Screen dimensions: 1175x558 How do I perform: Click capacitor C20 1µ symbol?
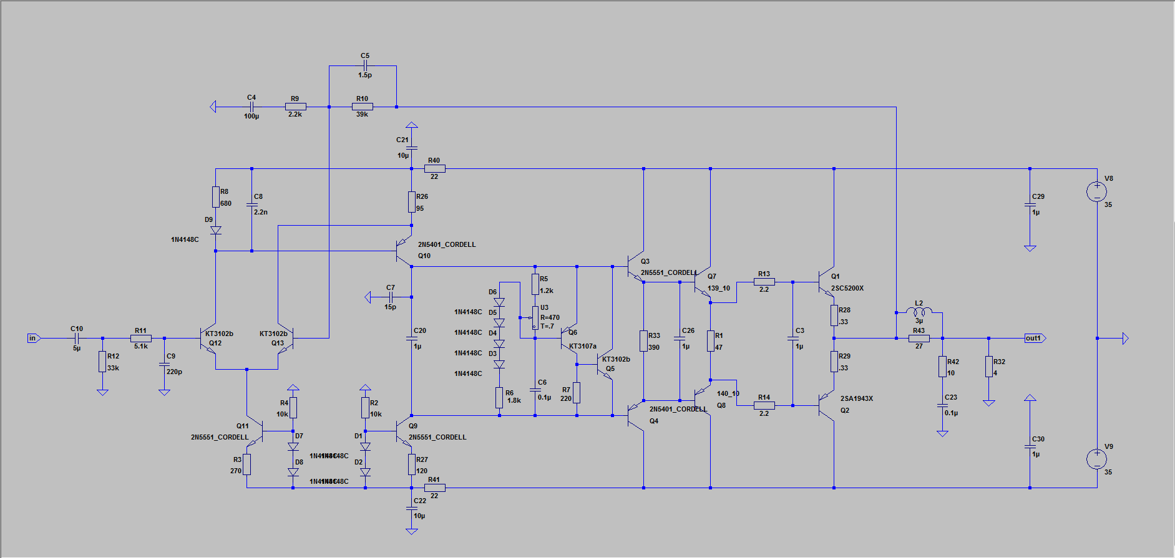(412, 339)
